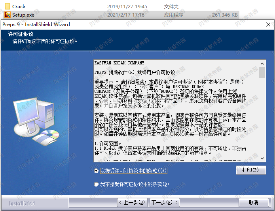This screenshot has height=211, width=275.
Task: Select the 261,346 KB size cell
Action: coord(225,15)
